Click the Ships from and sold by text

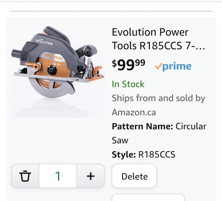[159, 98]
